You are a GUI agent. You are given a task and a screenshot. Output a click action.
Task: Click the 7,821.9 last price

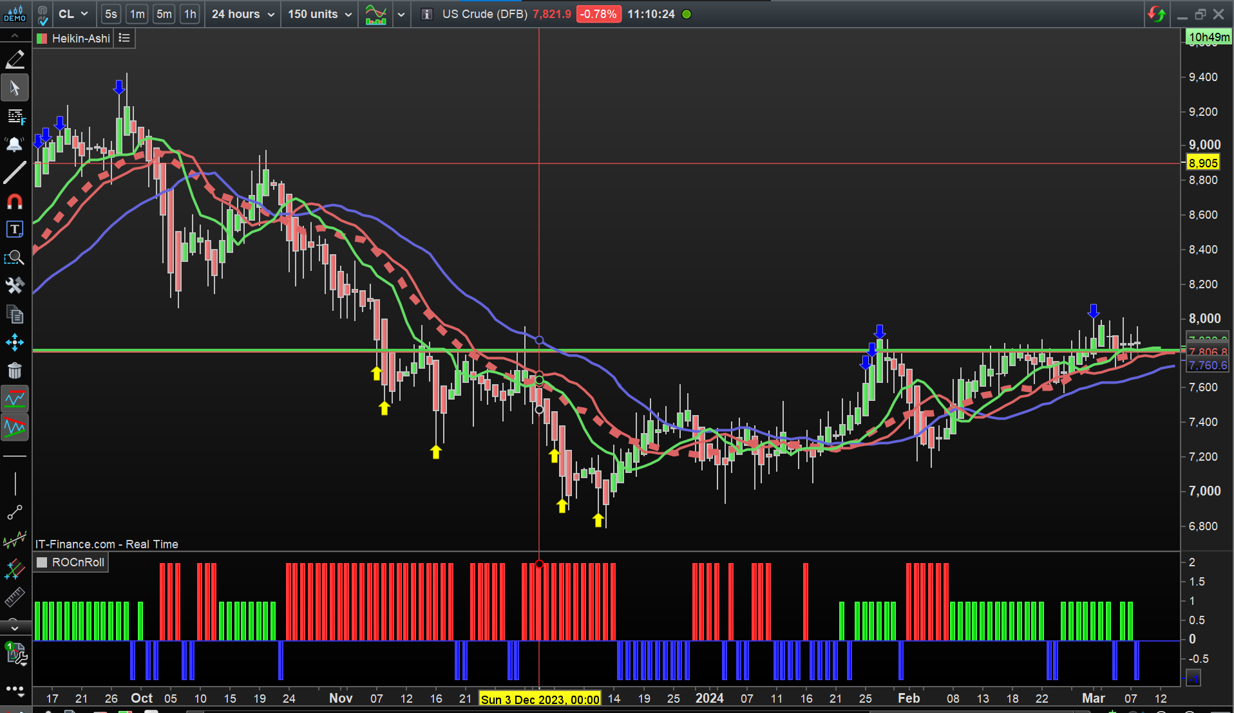tap(551, 14)
